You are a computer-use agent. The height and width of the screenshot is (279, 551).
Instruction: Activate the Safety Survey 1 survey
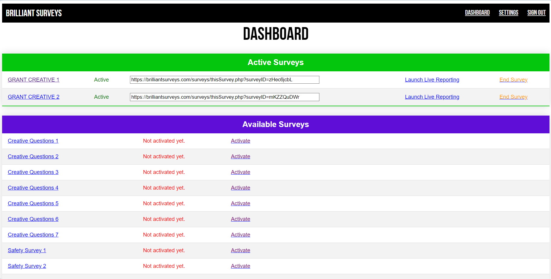(x=240, y=250)
